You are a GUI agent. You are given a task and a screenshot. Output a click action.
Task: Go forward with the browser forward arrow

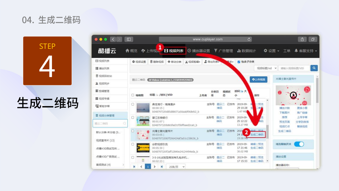tap(119, 39)
